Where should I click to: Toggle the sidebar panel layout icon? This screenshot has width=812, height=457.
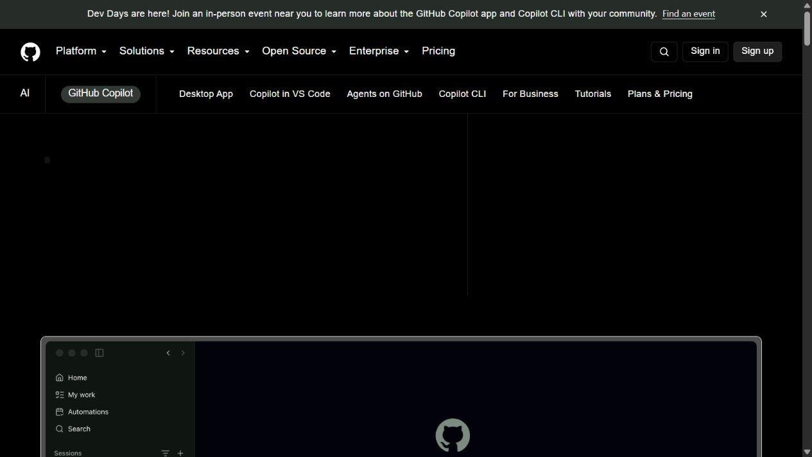click(99, 353)
